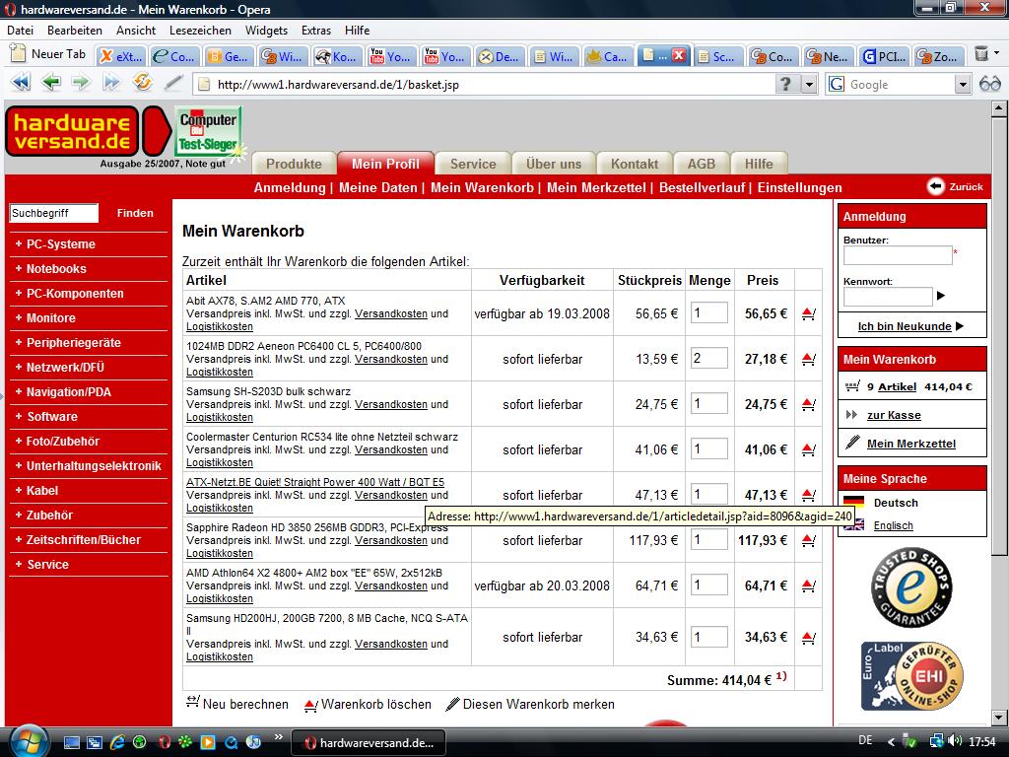Click the page vertical scrollbar down arrow
The width and height of the screenshot is (1009, 757).
tap(999, 718)
